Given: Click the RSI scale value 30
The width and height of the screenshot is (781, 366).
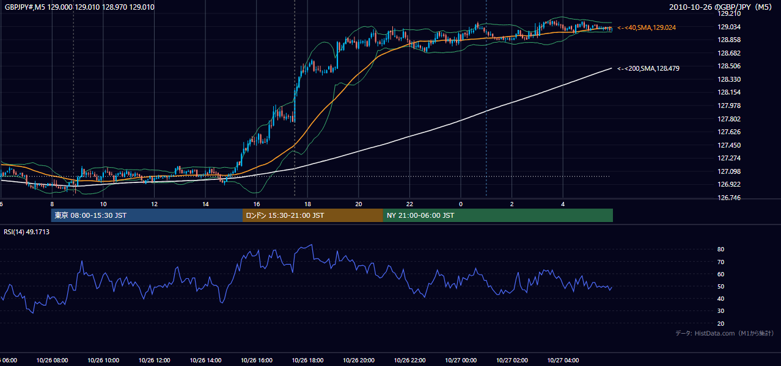Looking at the screenshot, I should [721, 310].
